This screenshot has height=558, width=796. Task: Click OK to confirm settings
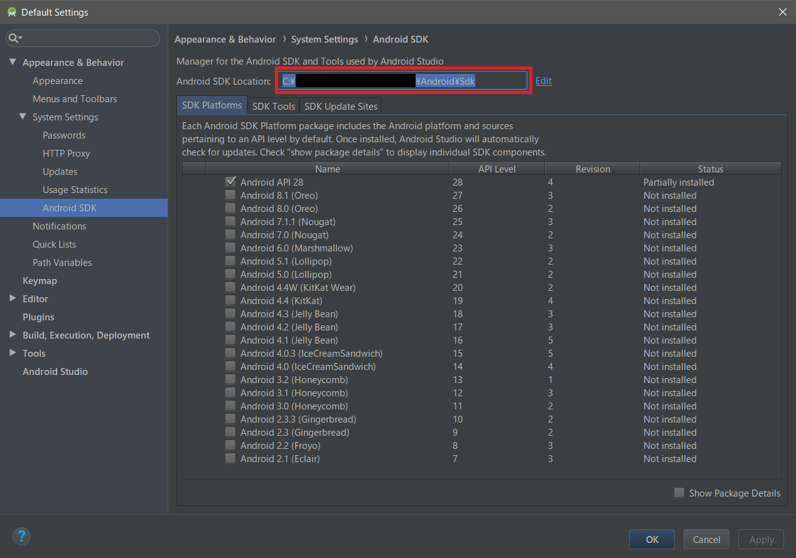652,539
